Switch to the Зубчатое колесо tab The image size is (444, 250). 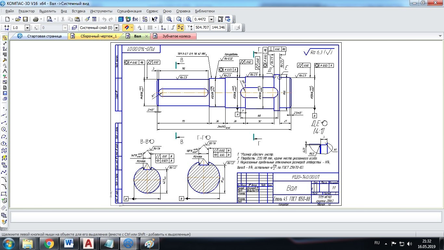[x=176, y=36]
